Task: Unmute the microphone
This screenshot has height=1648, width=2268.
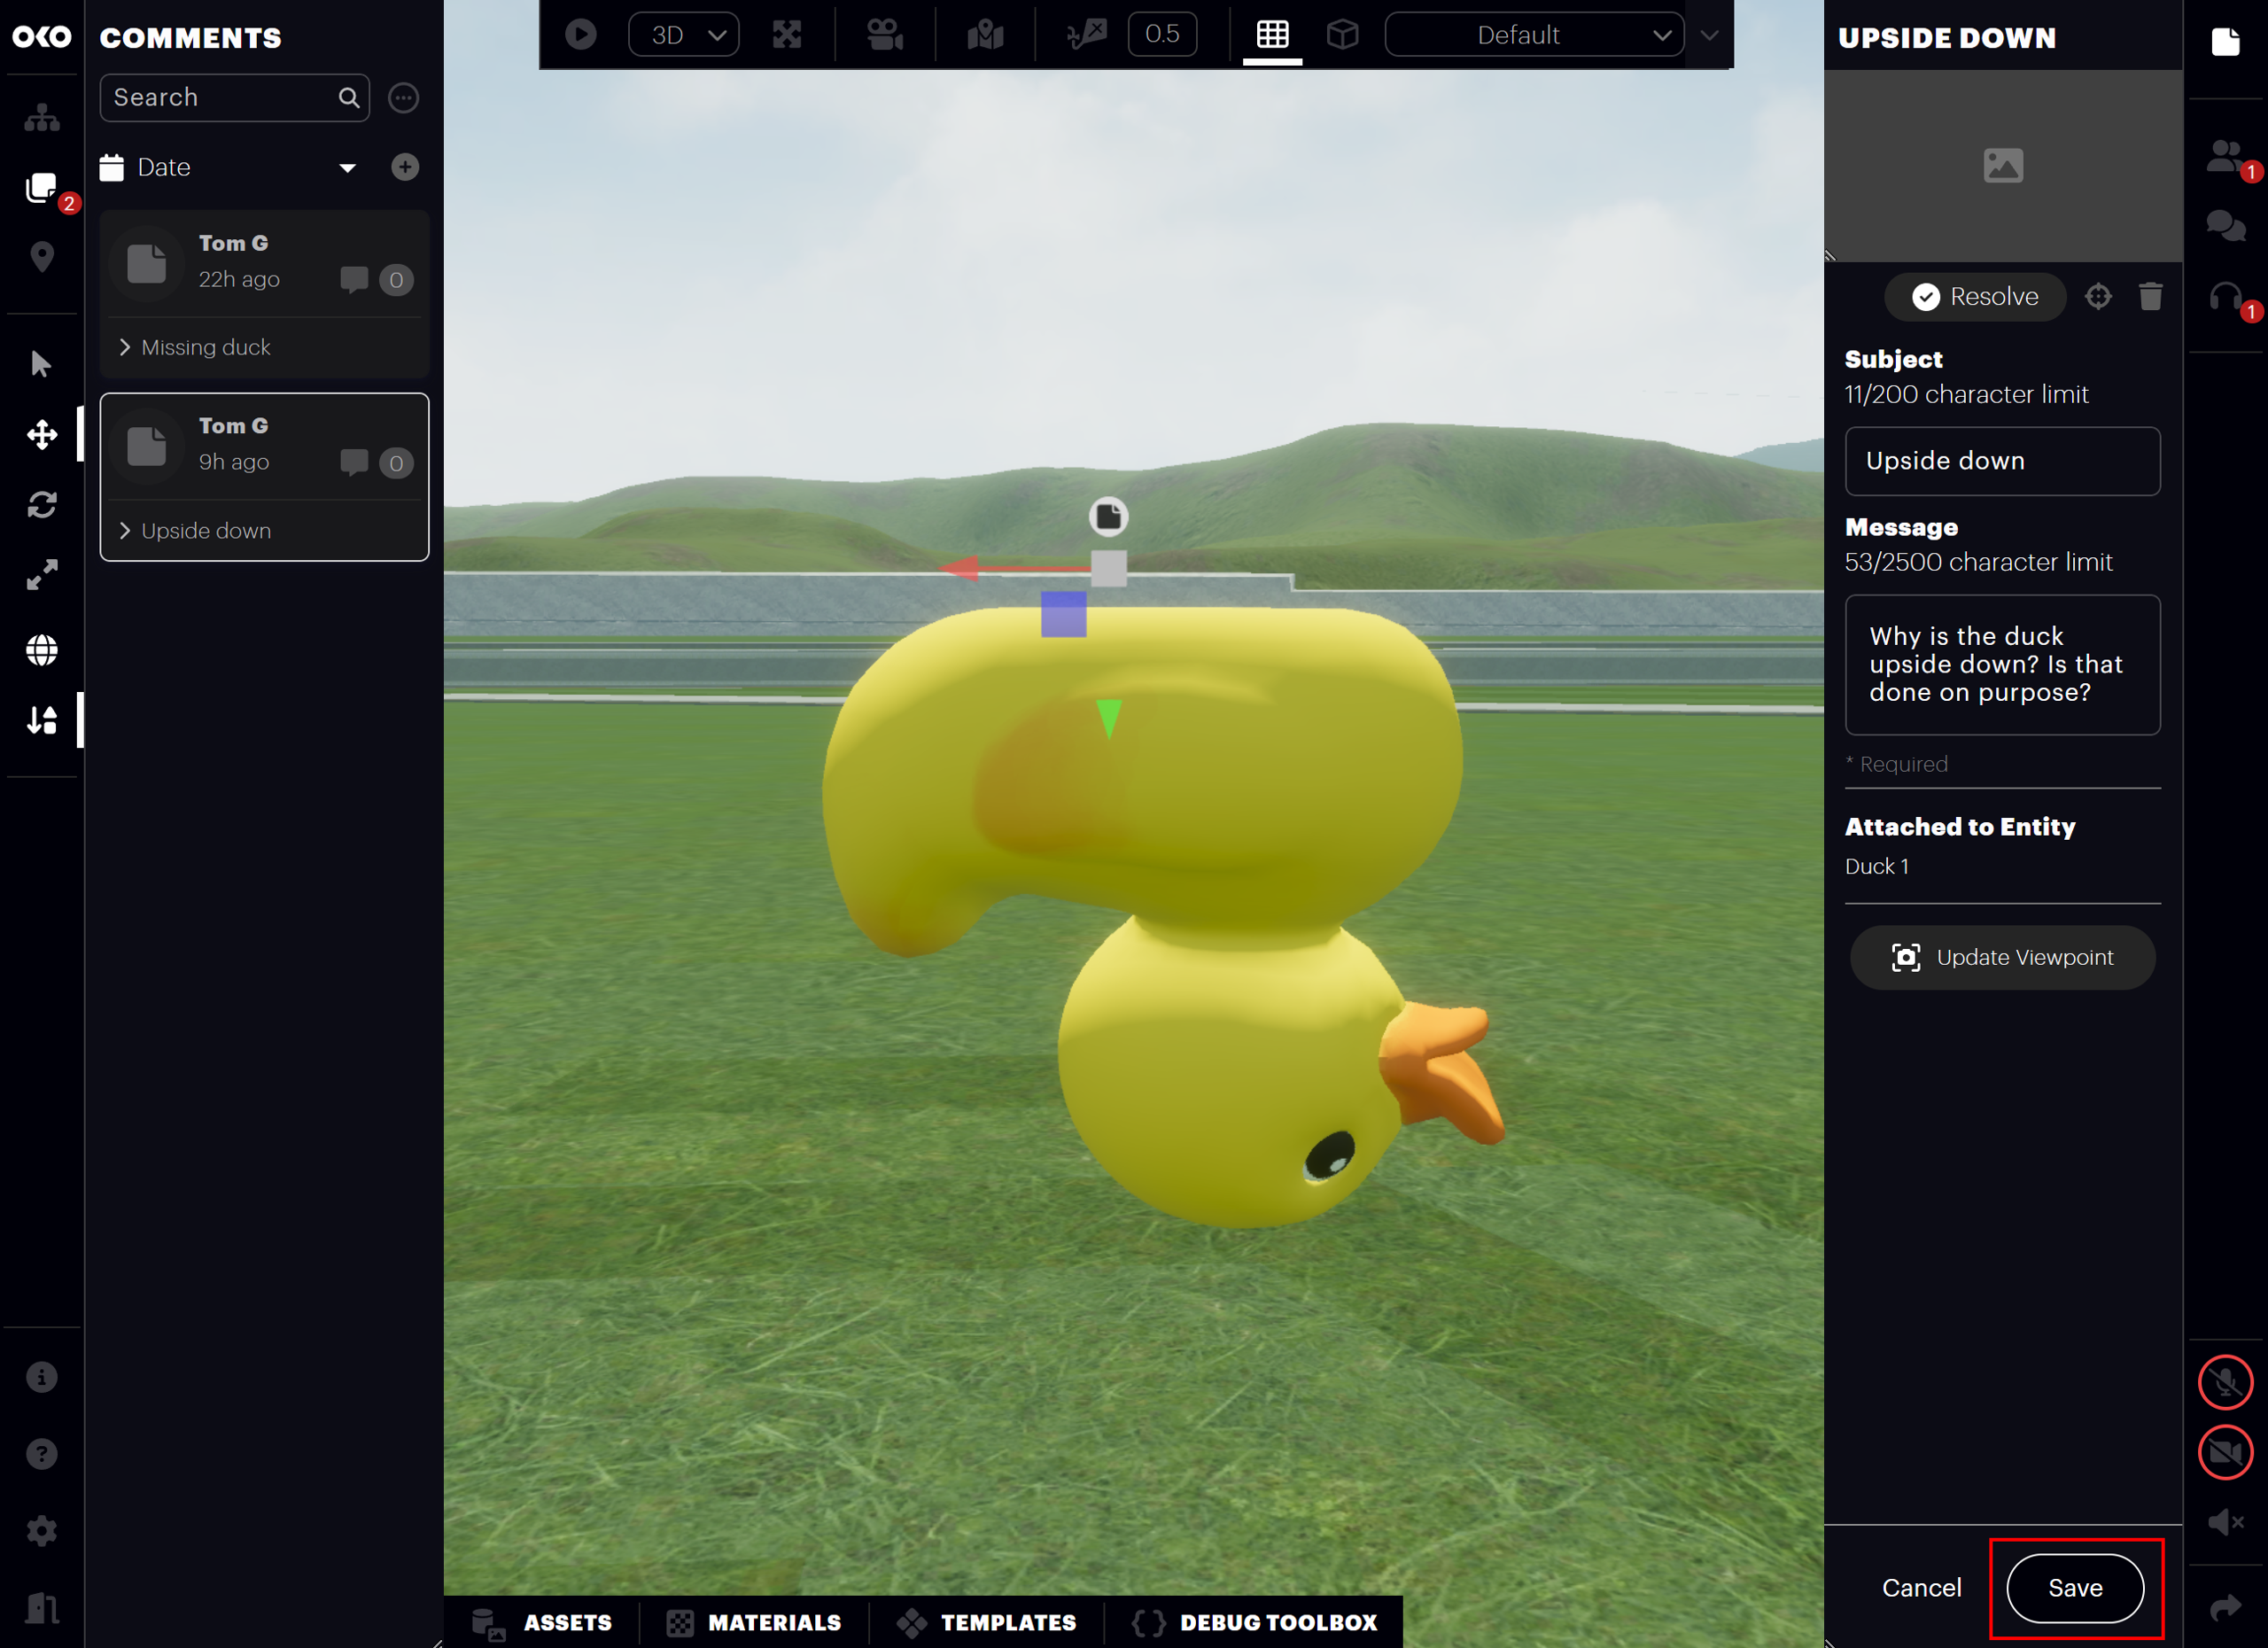Action: tap(2225, 1382)
